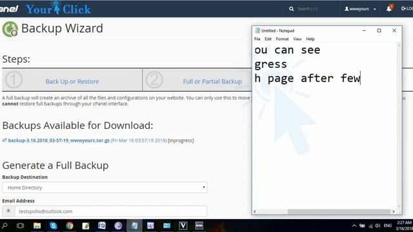The height and width of the screenshot is (232, 413).
Task: Open the notifications bell
Action: pos(389,8)
